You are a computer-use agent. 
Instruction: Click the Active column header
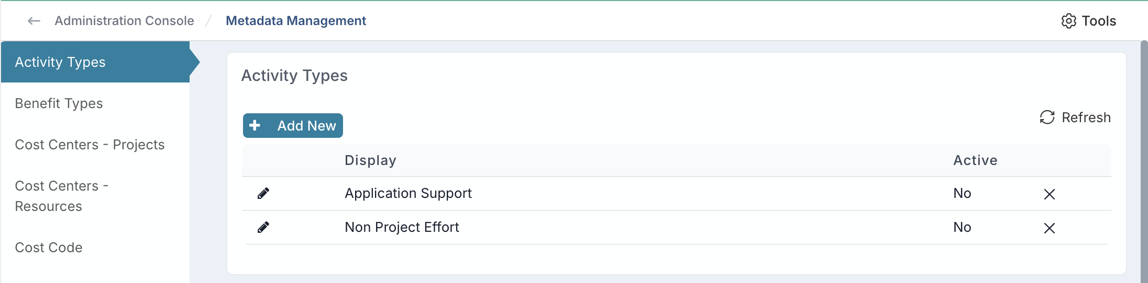(975, 160)
